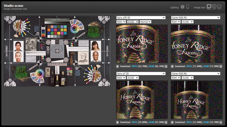
Task: Open 51200 ISO dropdown for Canon EOS R6
Action: pyautogui.click(x=188, y=78)
